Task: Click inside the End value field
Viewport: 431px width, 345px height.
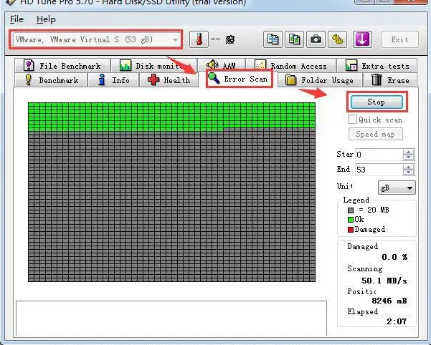Action: tap(377, 170)
